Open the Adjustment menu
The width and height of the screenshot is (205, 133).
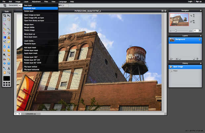click(x=36, y=2)
